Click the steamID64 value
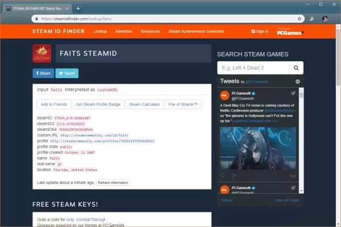 76,130
